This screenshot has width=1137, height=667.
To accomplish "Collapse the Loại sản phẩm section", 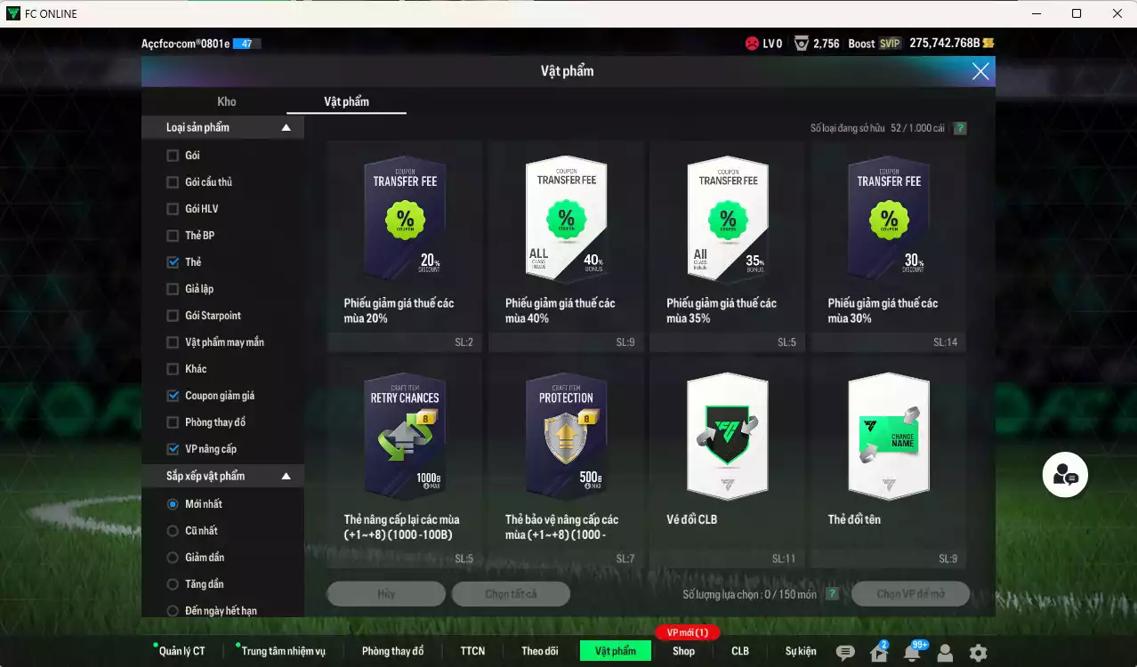I will [x=286, y=128].
